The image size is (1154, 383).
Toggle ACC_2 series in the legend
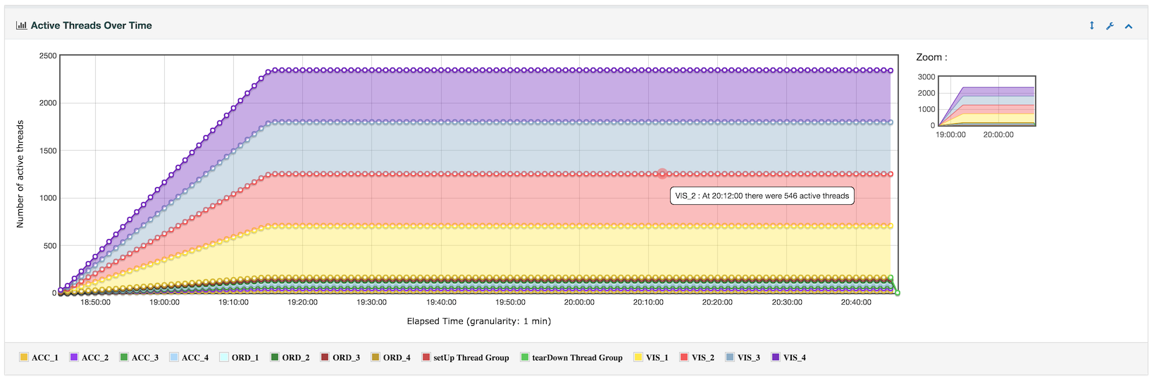tap(89, 358)
